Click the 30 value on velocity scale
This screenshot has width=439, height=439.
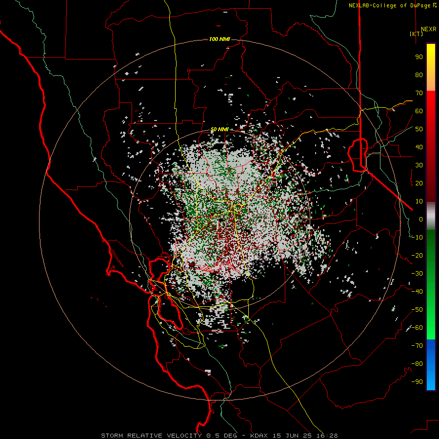(x=419, y=165)
